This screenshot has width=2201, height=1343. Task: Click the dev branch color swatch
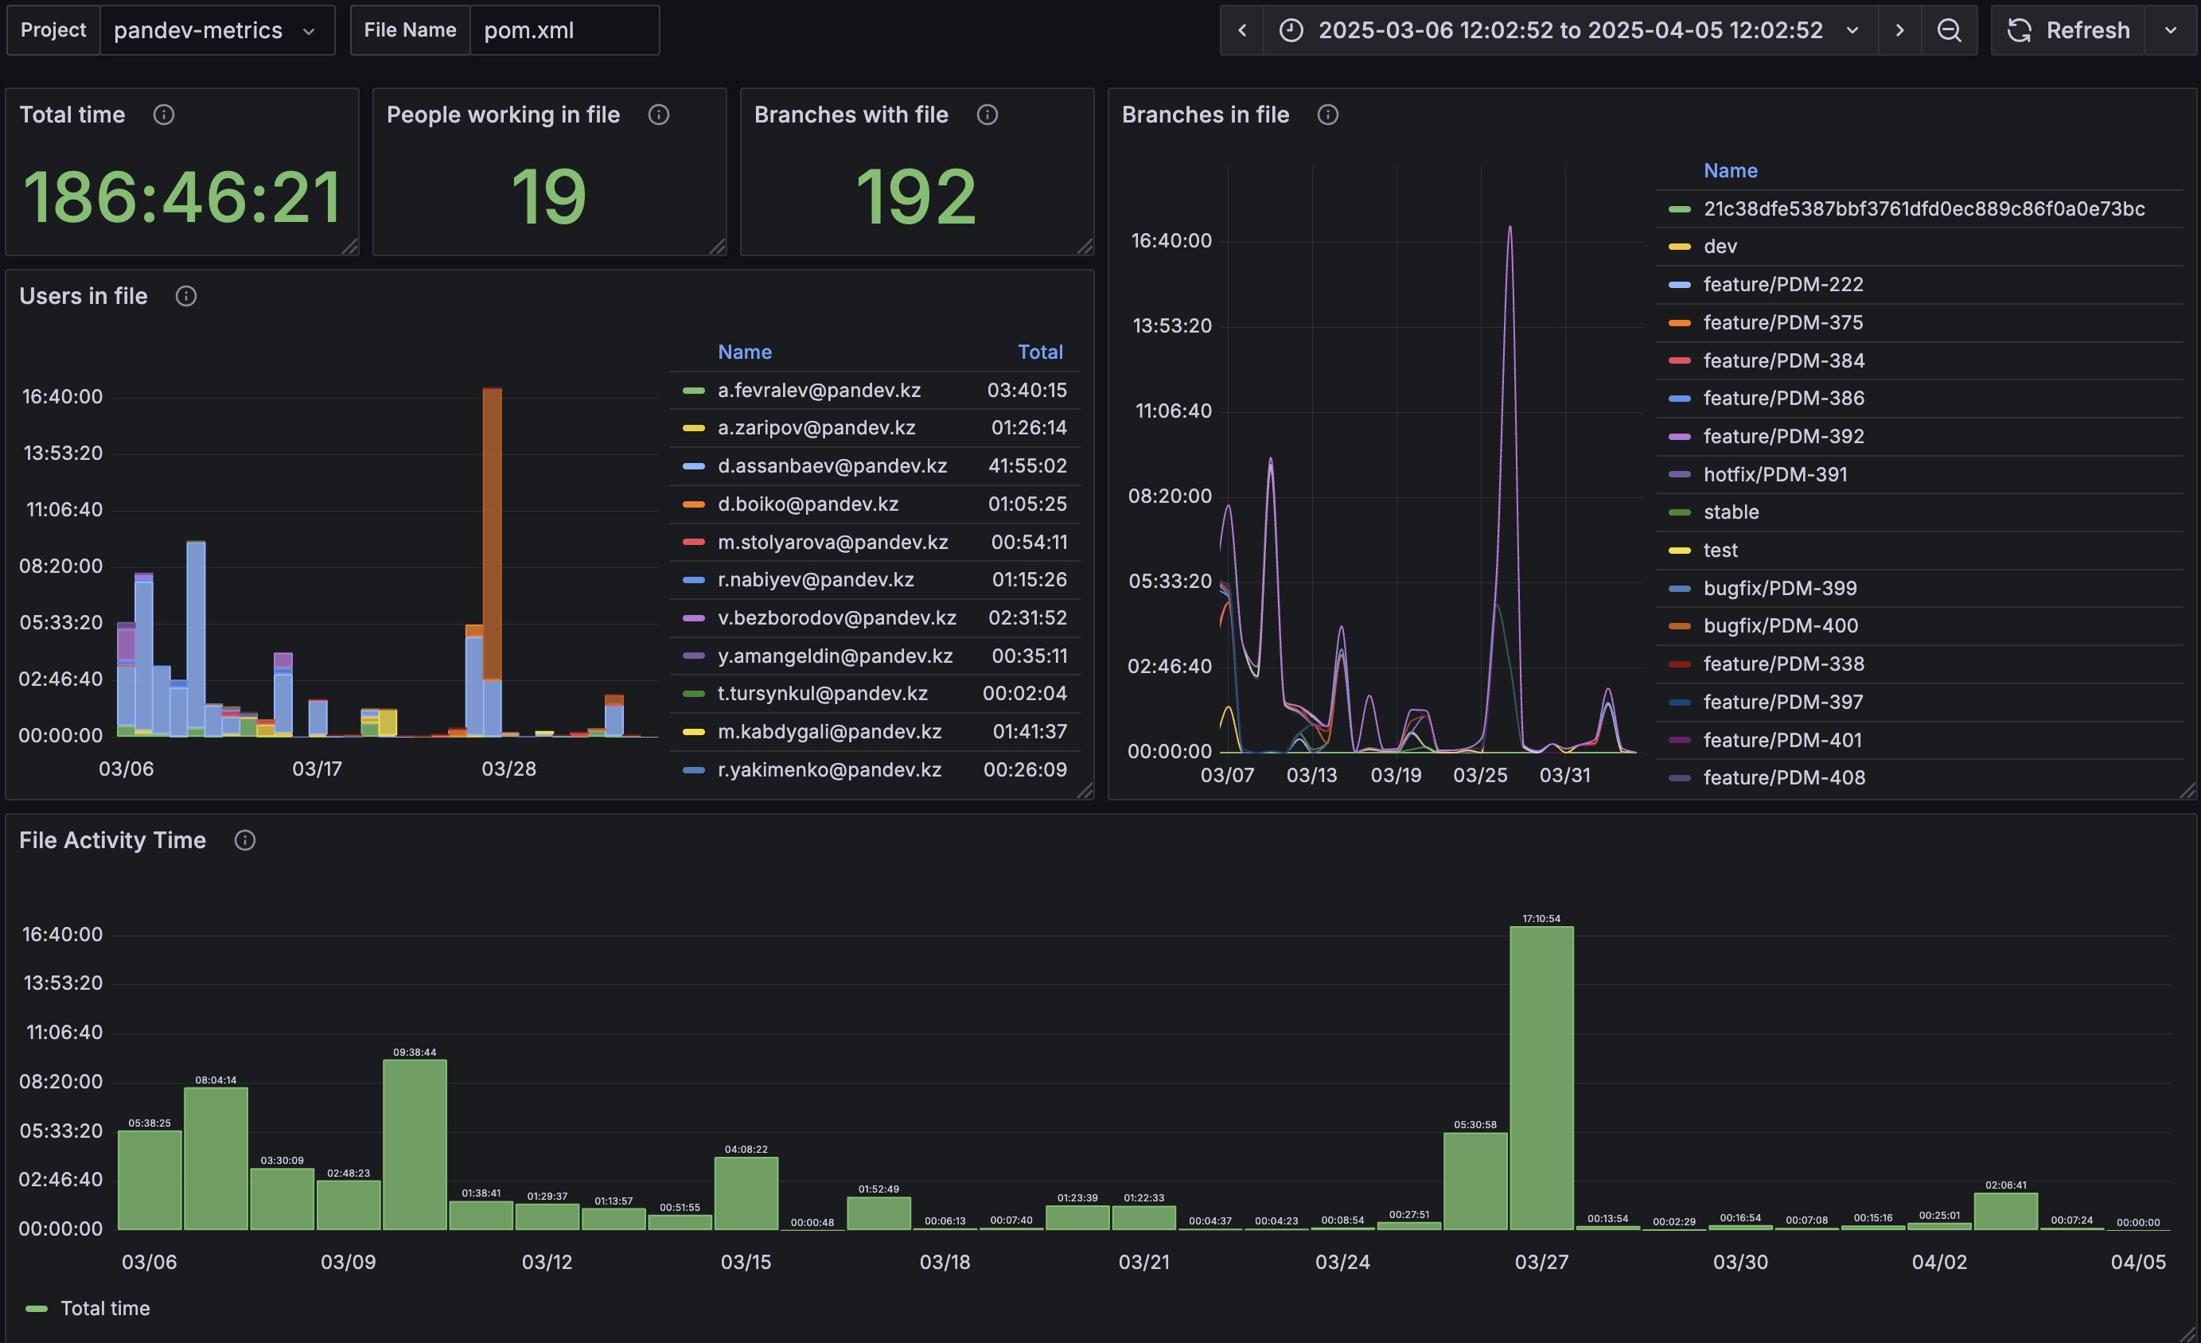[x=1679, y=247]
